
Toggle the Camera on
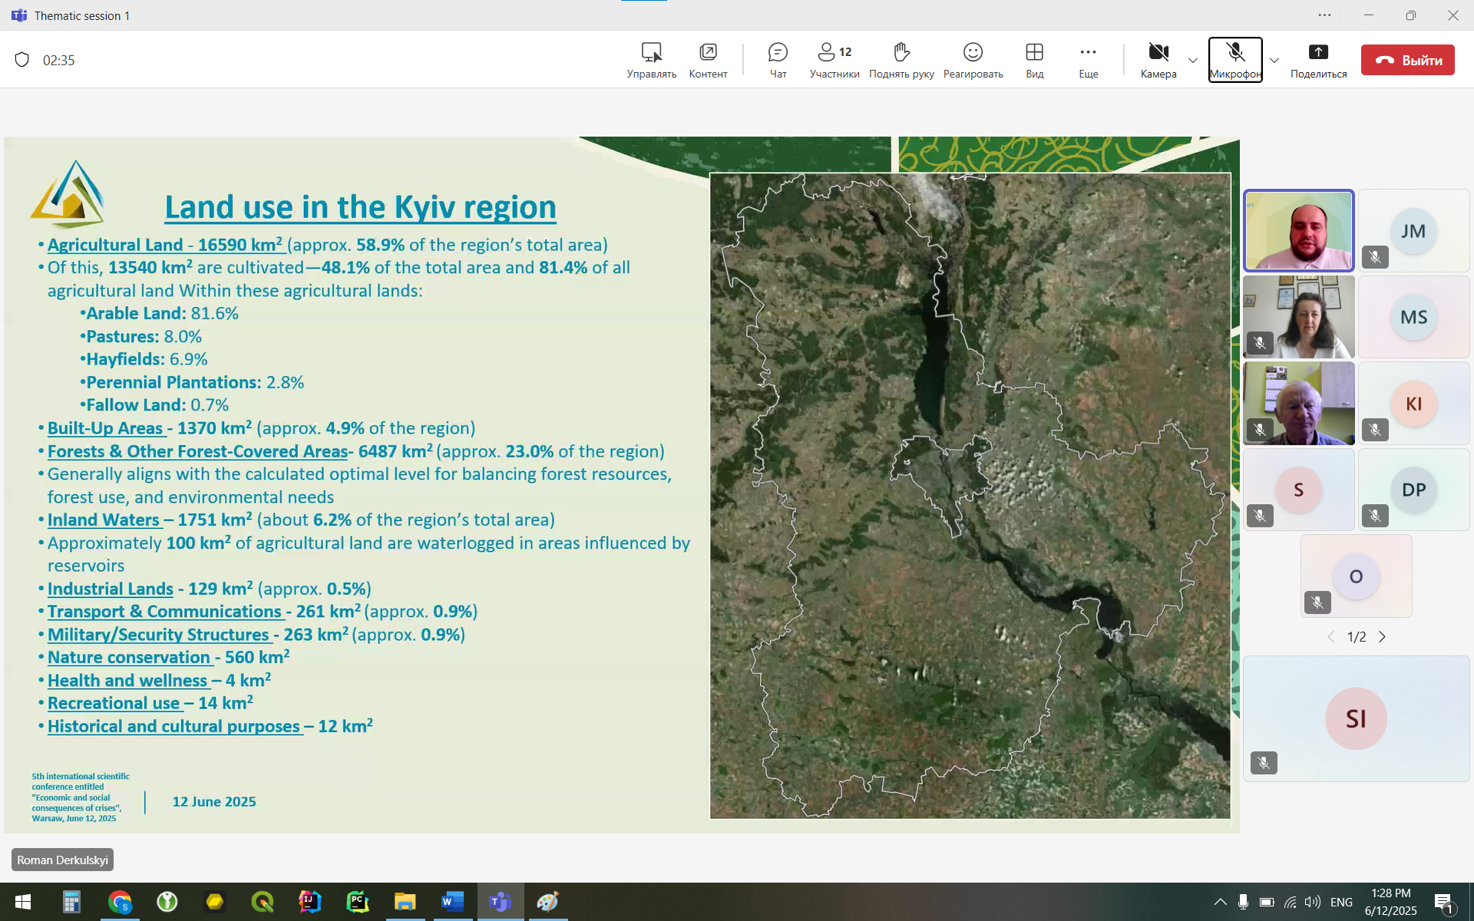(1158, 60)
